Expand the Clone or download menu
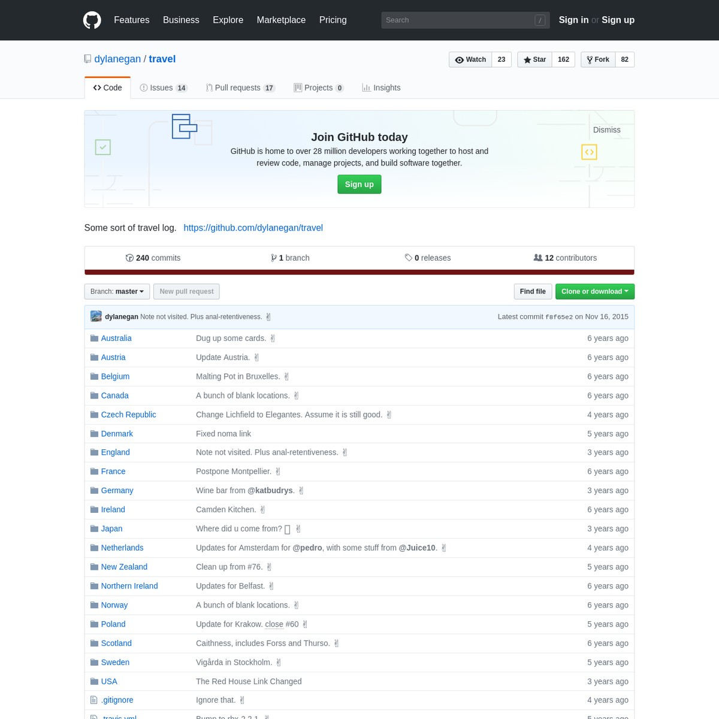Image resolution: width=719 pixels, height=719 pixels. (594, 291)
